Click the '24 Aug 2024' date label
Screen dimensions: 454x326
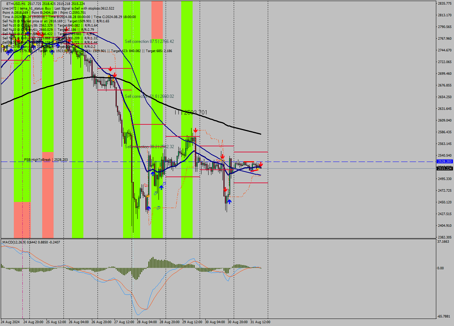point(10,322)
